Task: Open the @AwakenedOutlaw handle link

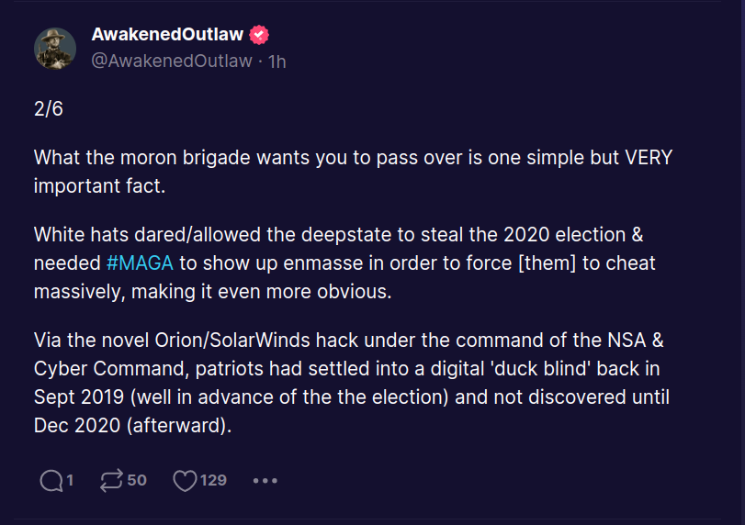Action: (172, 61)
